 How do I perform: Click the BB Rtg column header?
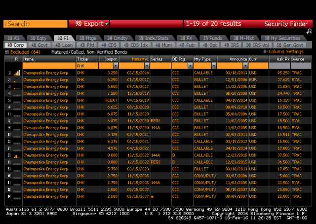(182, 59)
